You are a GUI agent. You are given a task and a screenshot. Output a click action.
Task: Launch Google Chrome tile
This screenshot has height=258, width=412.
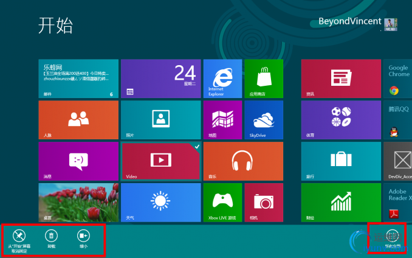(398, 78)
